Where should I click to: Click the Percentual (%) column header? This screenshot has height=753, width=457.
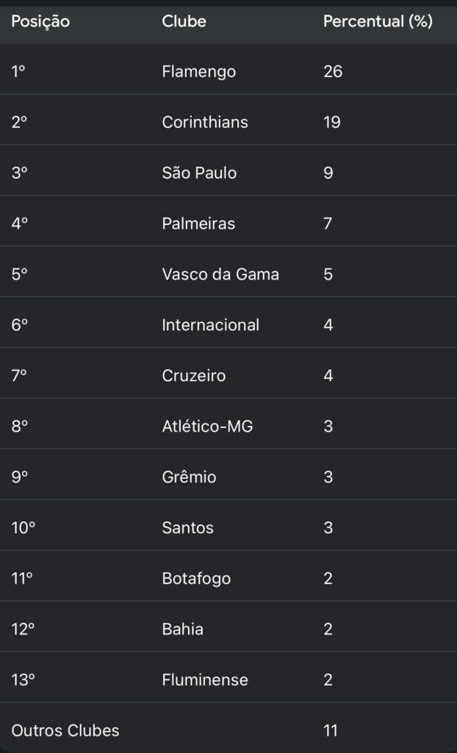pyautogui.click(x=378, y=21)
